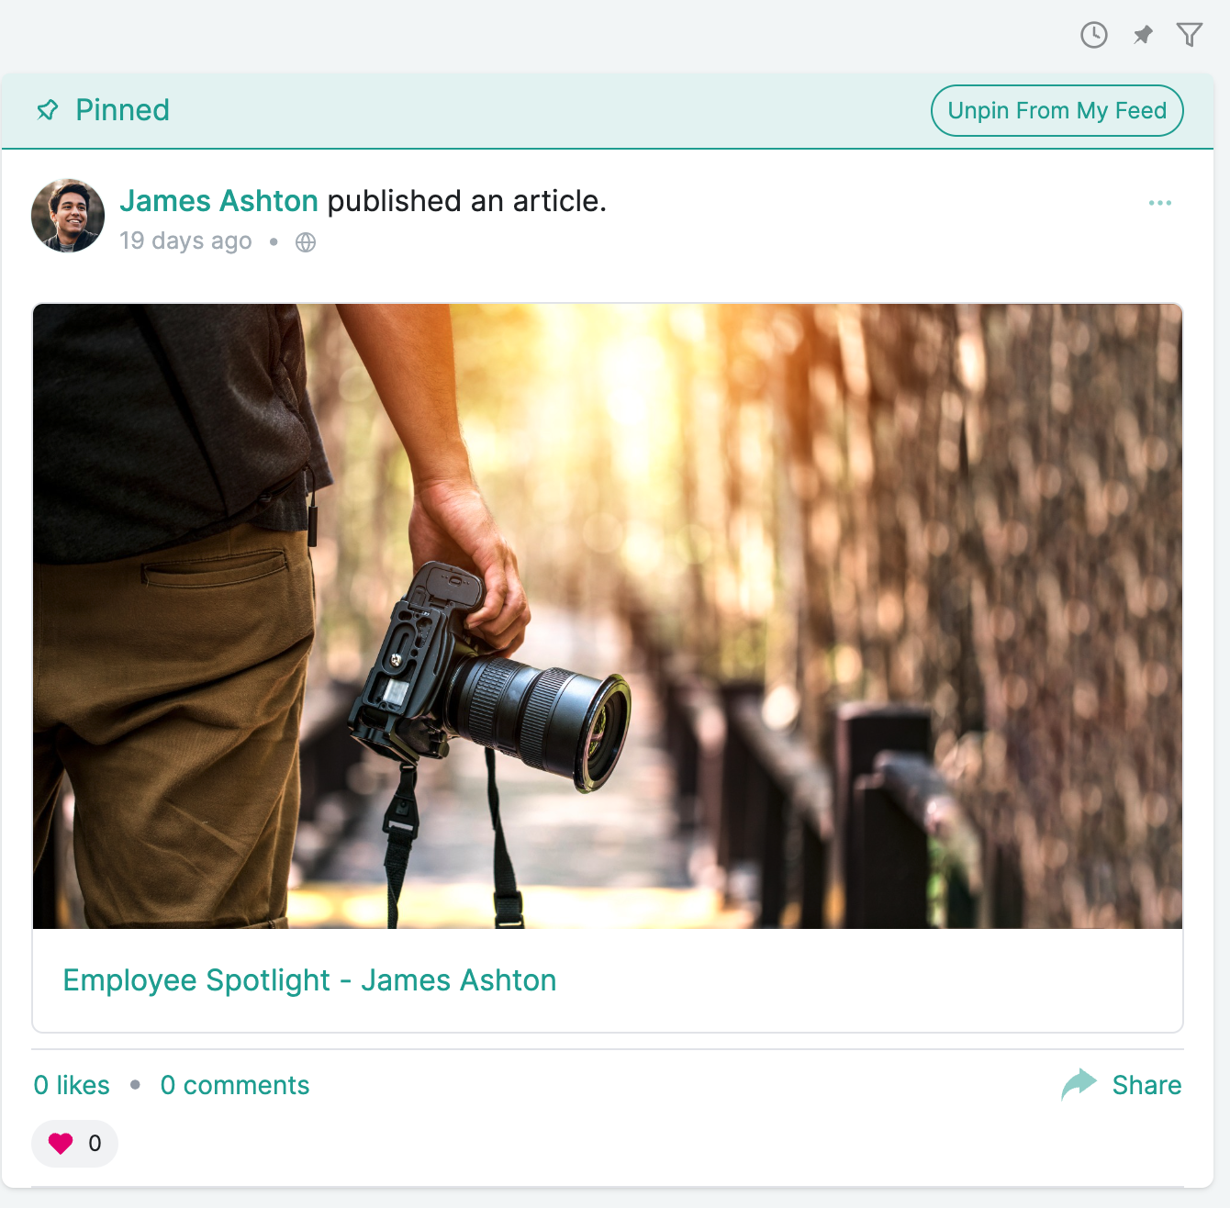The width and height of the screenshot is (1230, 1208).
Task: Open the photographer camera article image
Action: [x=608, y=616]
